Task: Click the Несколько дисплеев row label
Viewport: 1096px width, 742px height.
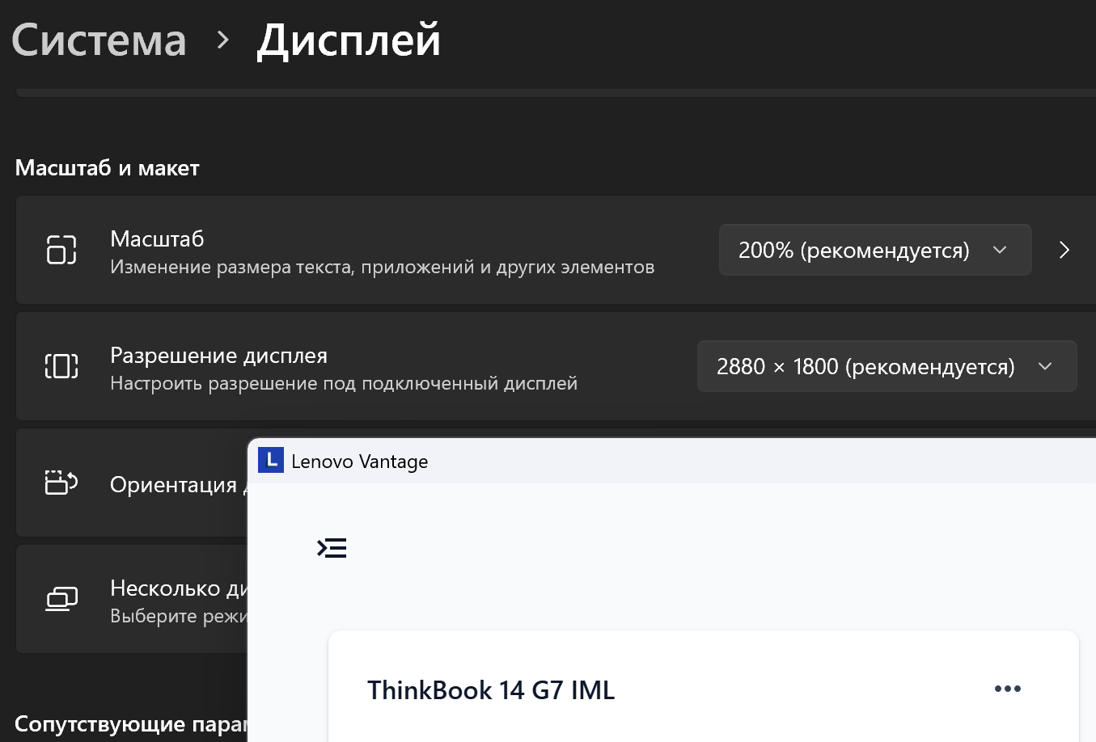Action: 178,588
